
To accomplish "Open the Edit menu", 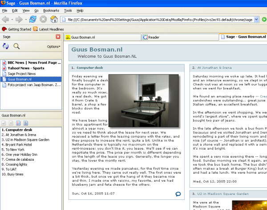I will pyautogui.click(x=15, y=11).
